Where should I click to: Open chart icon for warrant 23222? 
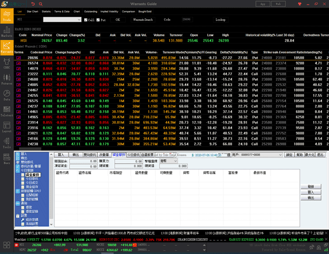point(19,74)
